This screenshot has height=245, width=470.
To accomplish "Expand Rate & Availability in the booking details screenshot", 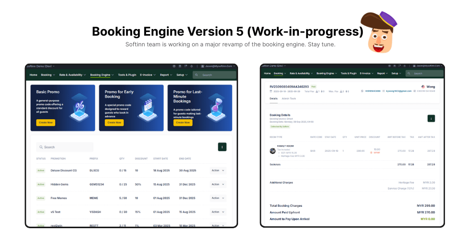I will point(301,73).
